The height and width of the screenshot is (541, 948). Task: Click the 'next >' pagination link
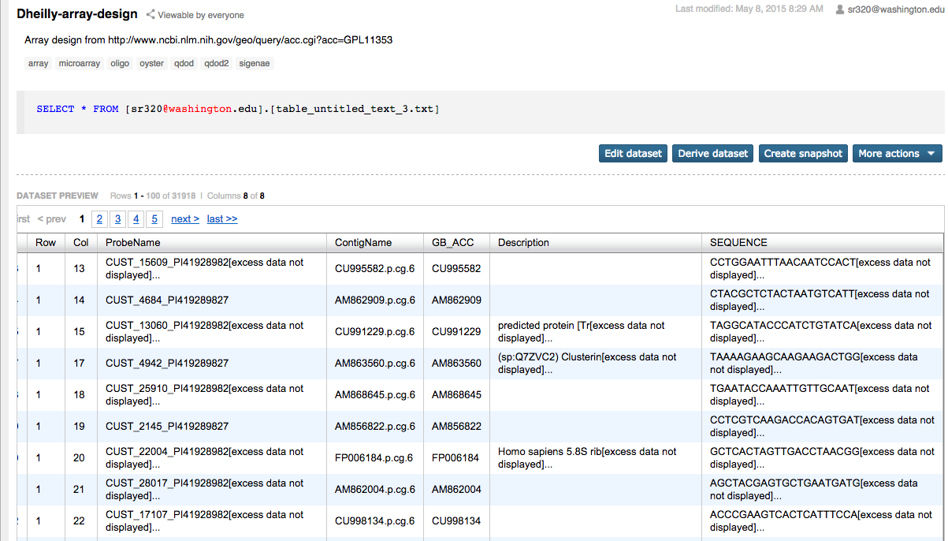click(x=185, y=219)
